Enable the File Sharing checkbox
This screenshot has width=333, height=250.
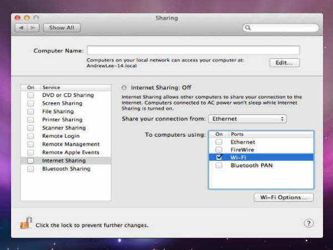[31, 112]
